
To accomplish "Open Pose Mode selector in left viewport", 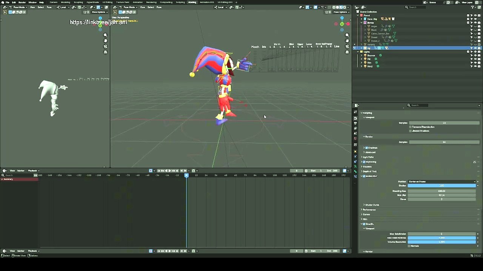I will pos(18,7).
